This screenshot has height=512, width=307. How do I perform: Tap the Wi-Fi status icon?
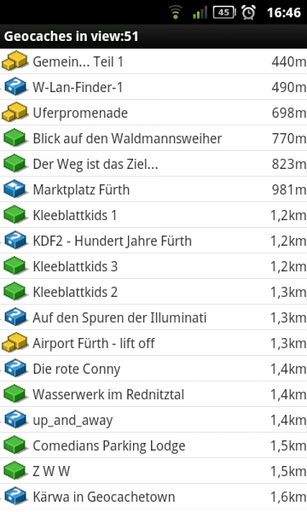[175, 12]
